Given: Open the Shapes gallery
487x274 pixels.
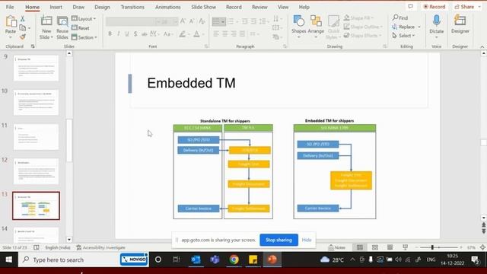Looking at the screenshot, I should click(x=299, y=27).
